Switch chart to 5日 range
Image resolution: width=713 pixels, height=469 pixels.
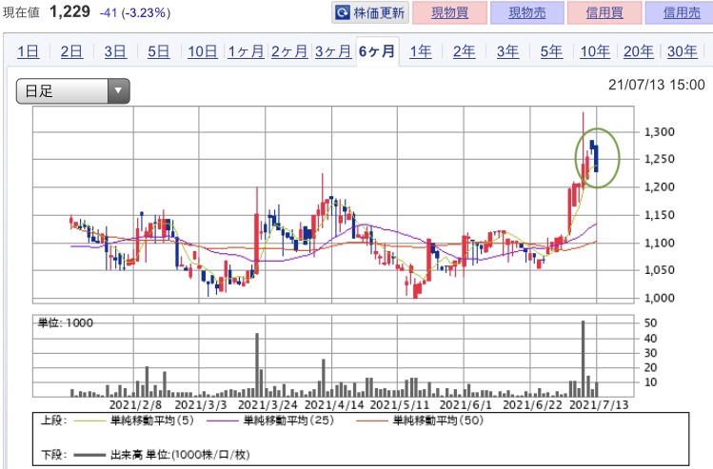158,51
